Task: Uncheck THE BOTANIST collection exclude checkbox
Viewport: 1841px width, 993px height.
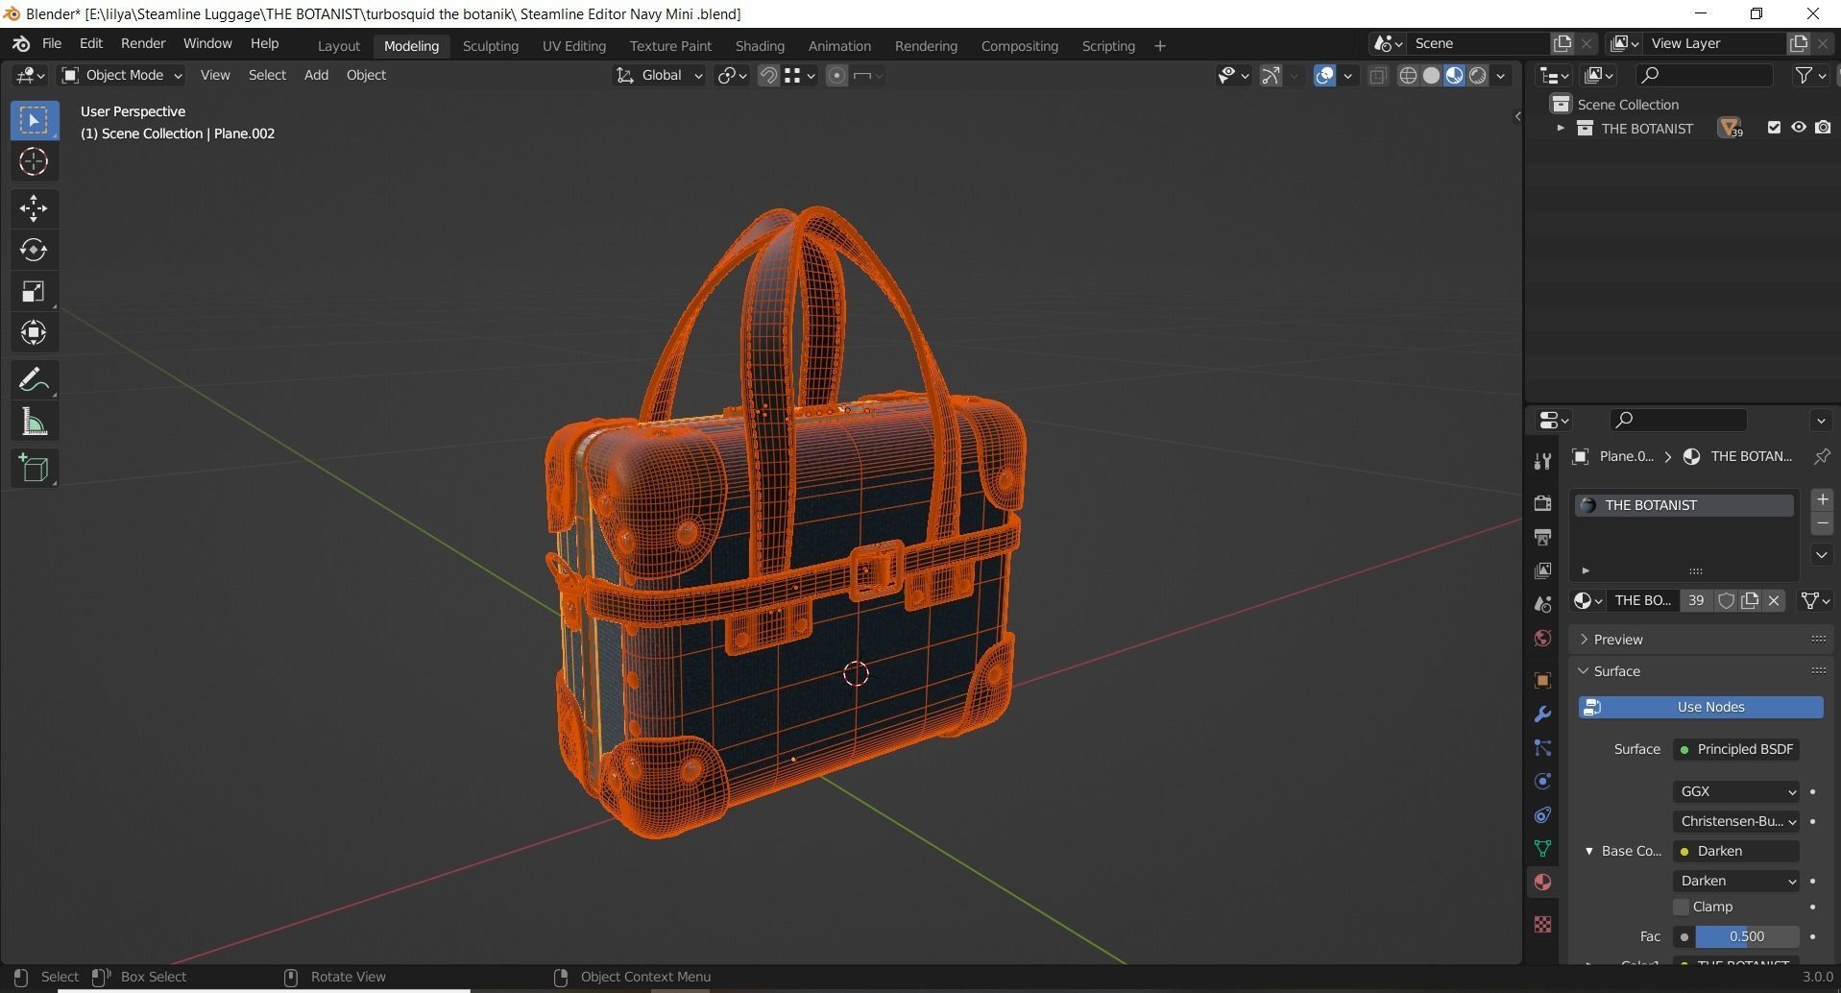Action: [x=1774, y=128]
